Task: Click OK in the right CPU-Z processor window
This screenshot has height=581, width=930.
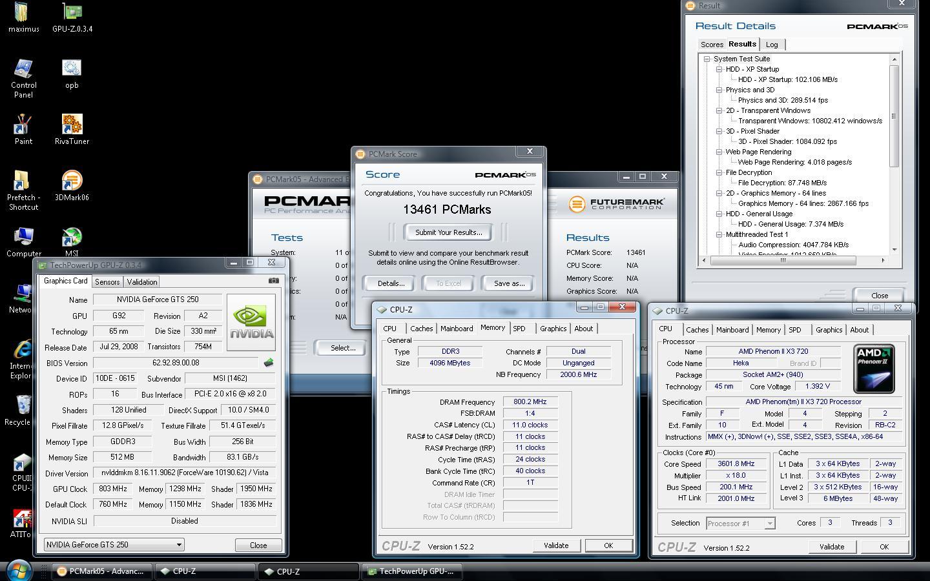Action: coord(884,547)
